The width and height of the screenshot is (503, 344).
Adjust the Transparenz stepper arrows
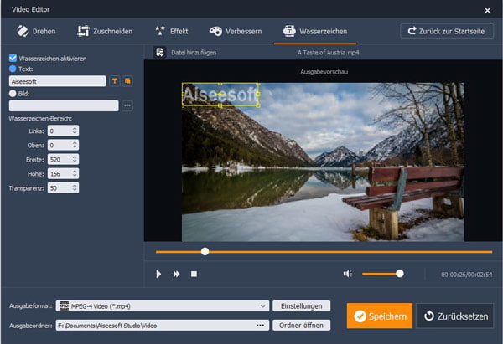pos(75,187)
